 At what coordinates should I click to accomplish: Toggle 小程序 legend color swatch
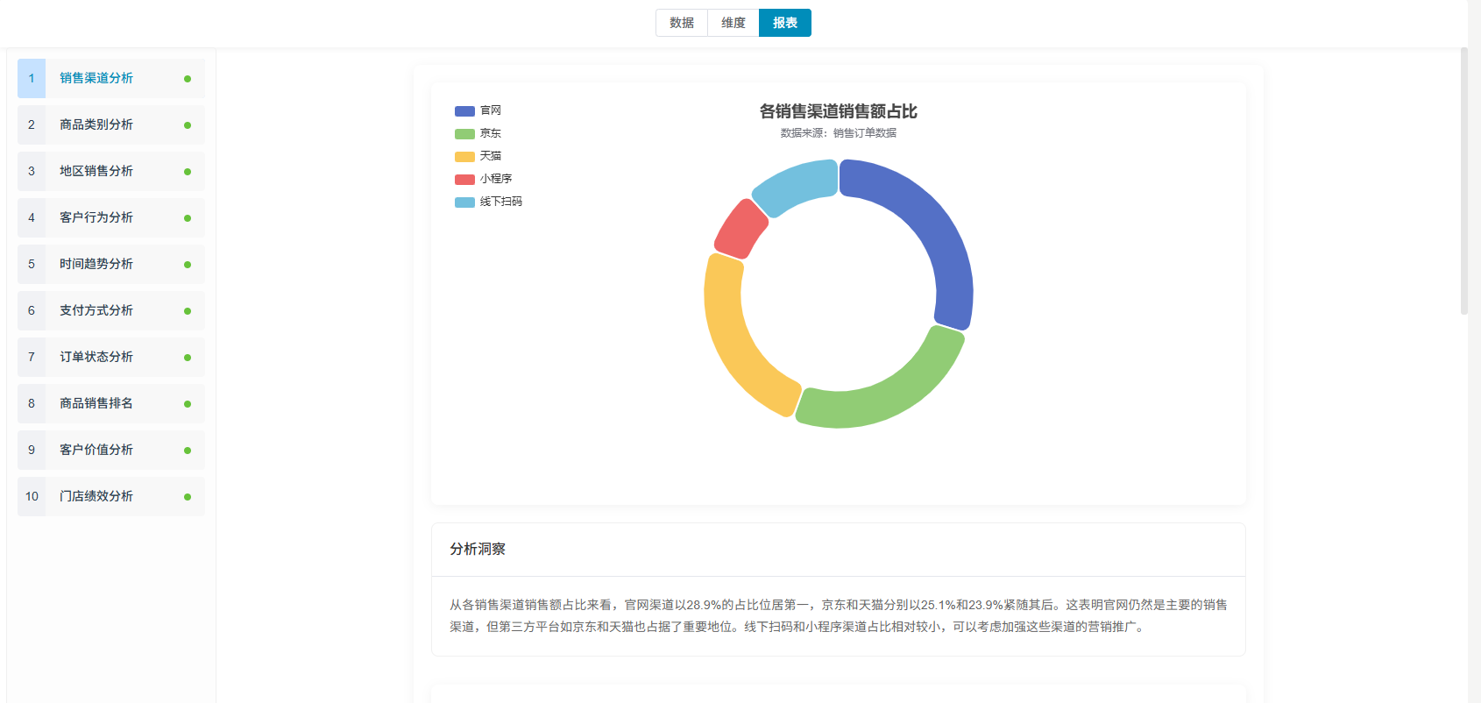[464, 180]
